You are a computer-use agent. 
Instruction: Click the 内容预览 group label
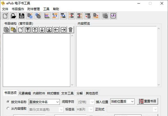[x=84, y=23]
